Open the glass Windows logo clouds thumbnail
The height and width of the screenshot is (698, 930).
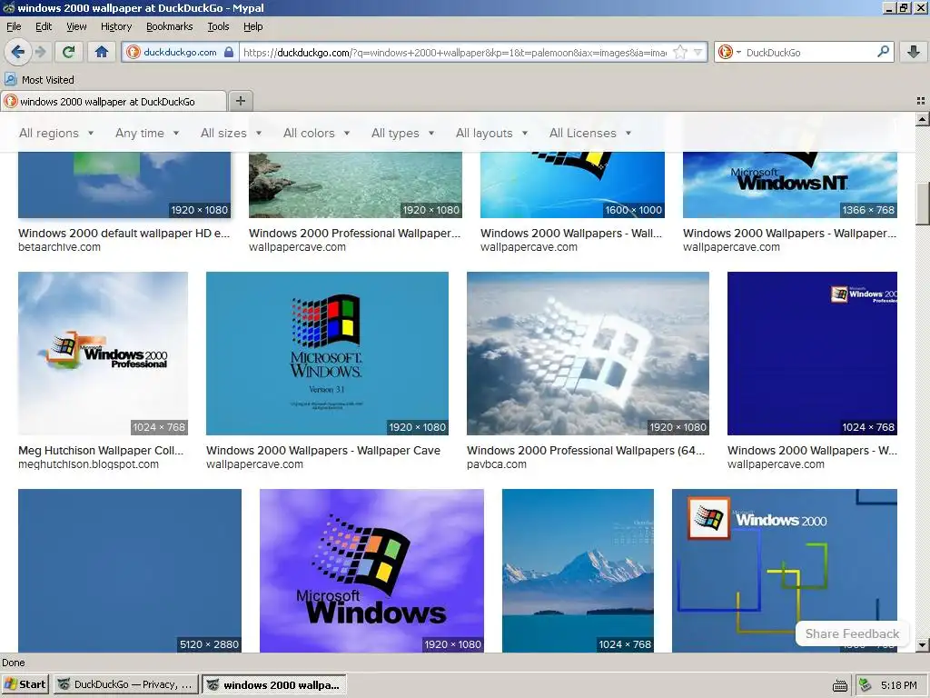tap(588, 354)
